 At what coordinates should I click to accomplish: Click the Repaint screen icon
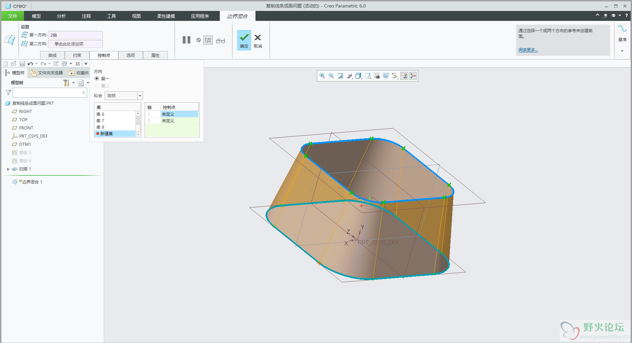click(x=340, y=76)
